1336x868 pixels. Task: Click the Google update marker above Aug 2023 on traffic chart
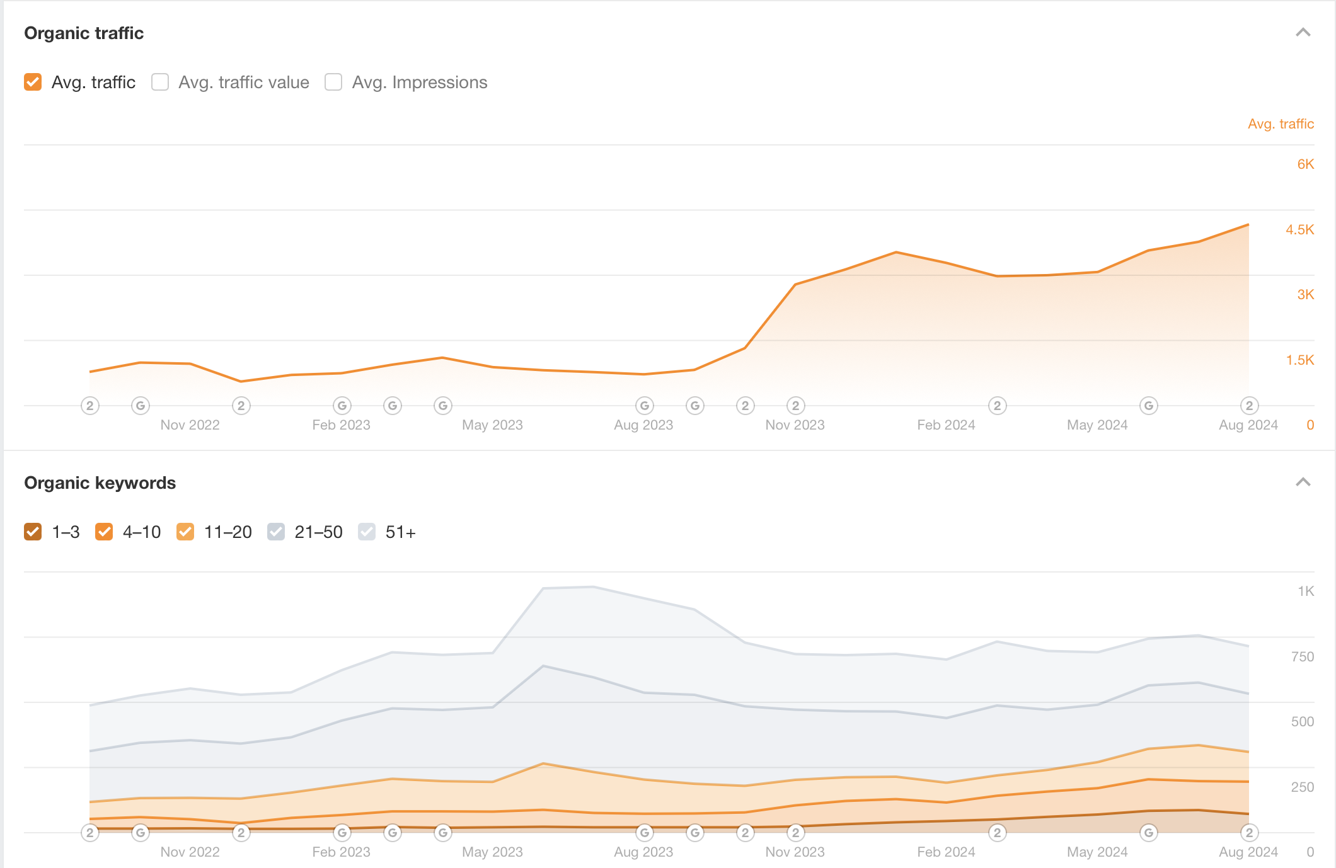(644, 406)
